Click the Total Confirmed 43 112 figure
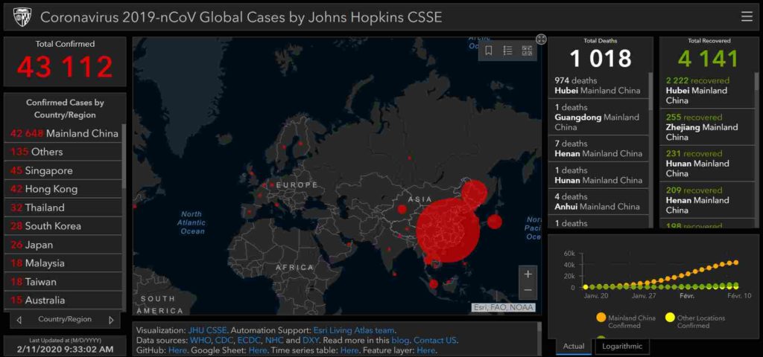The width and height of the screenshot is (763, 357). [x=66, y=66]
